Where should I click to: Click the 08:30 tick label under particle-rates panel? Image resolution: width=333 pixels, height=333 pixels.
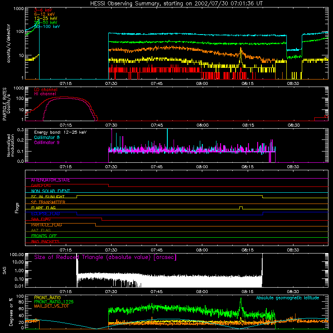(293, 125)
